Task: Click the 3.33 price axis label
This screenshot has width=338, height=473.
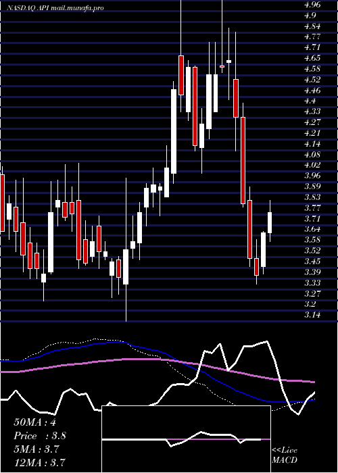Action: tap(313, 283)
